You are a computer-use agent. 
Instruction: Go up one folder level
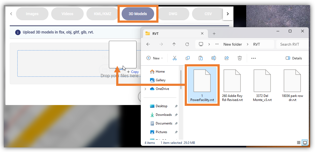tap(174, 44)
